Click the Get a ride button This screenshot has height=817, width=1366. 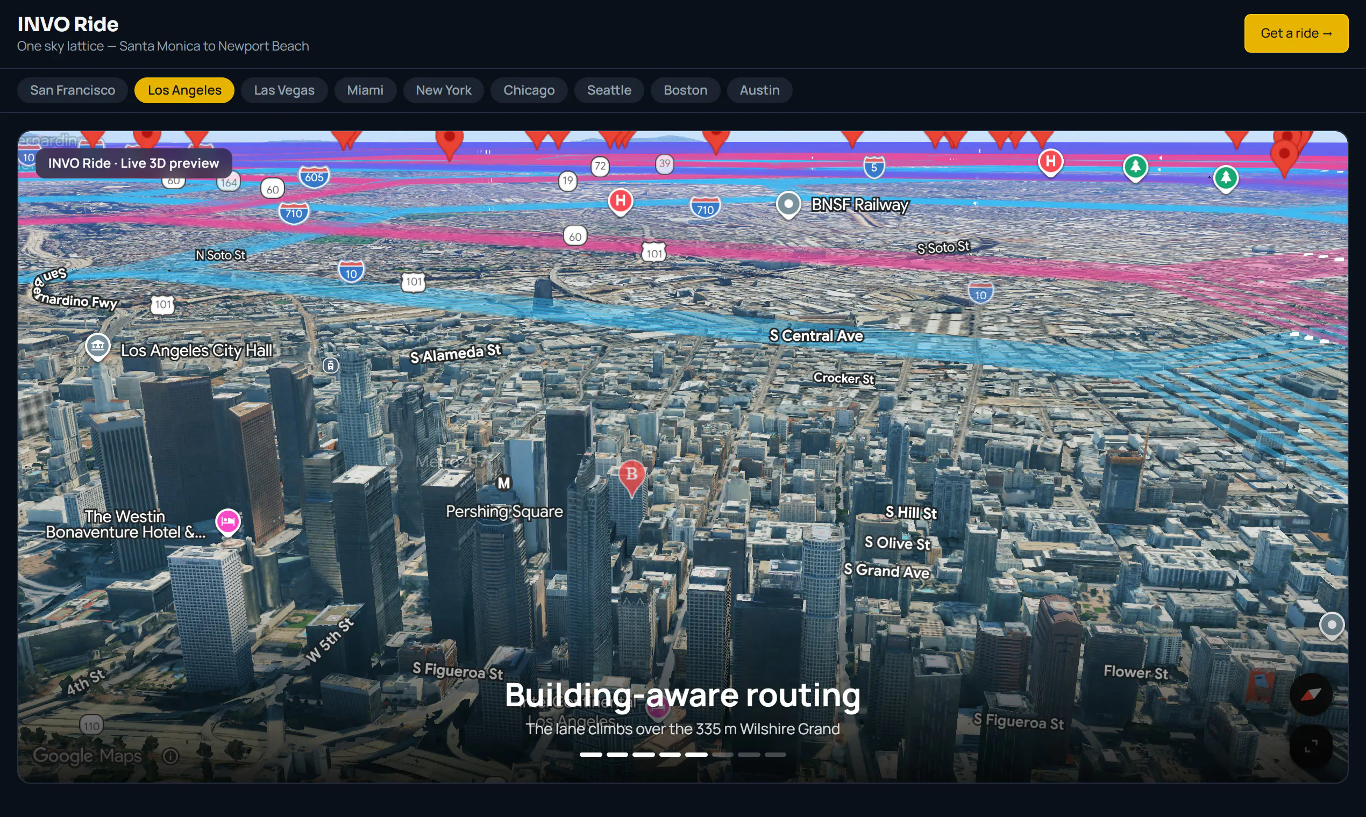point(1296,33)
